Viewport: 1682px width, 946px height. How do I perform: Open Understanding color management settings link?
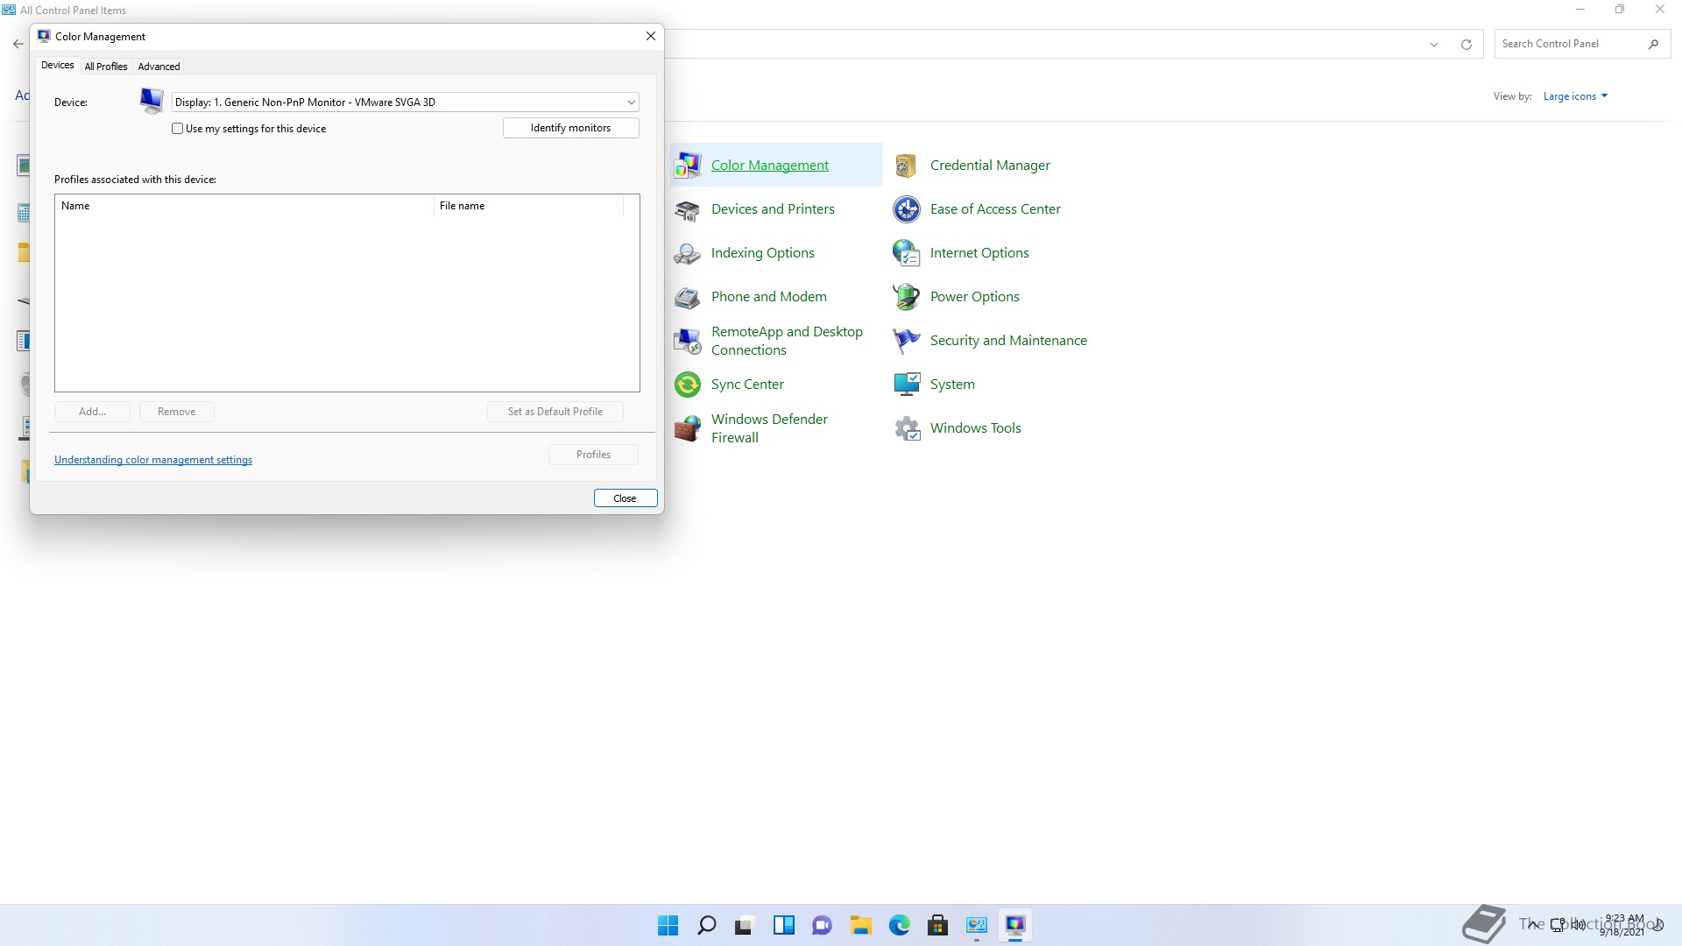pos(153,460)
